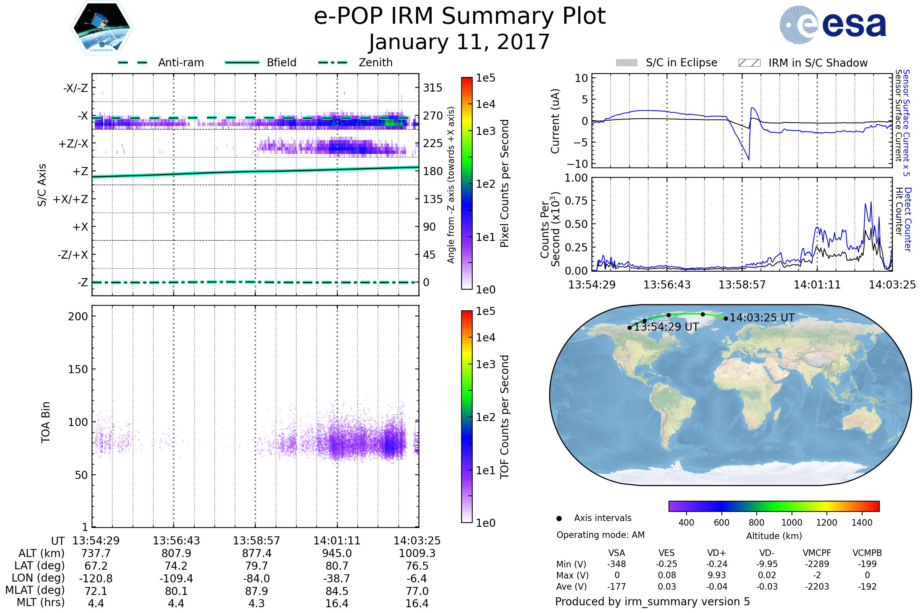Click the ESA logo
Screen dimensions: 920x613
point(832,25)
